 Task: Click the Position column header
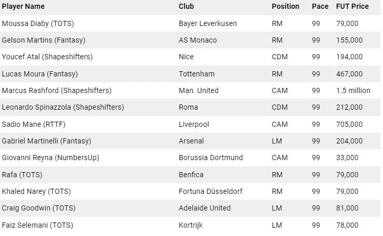(285, 6)
